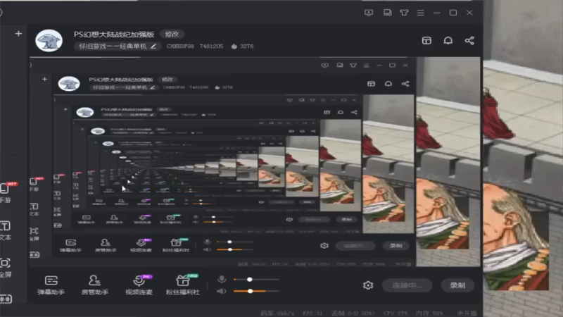Open settings gear next to 连接中 button
563x317 pixels.
pyautogui.click(x=368, y=285)
